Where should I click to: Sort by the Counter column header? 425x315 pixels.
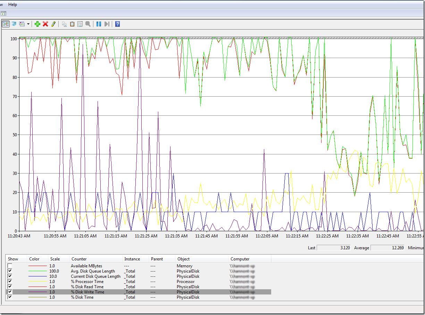pyautogui.click(x=95, y=259)
